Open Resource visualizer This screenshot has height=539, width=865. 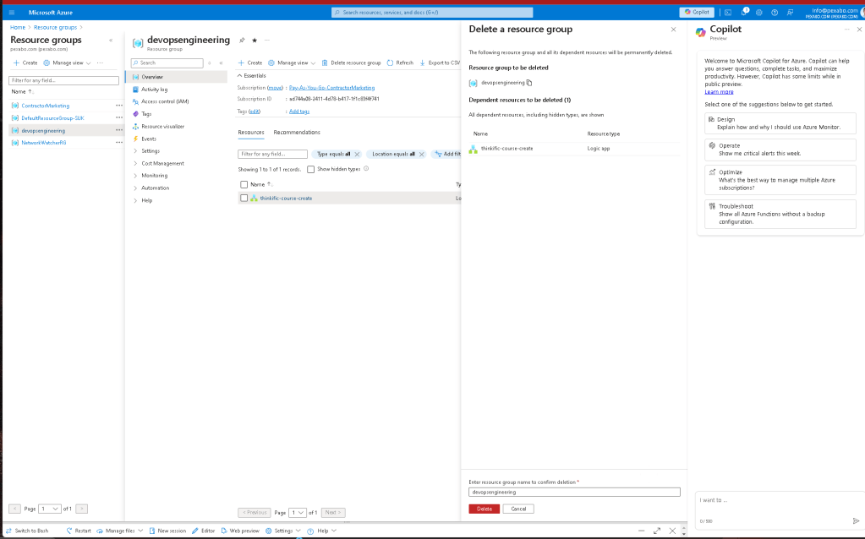coord(162,126)
